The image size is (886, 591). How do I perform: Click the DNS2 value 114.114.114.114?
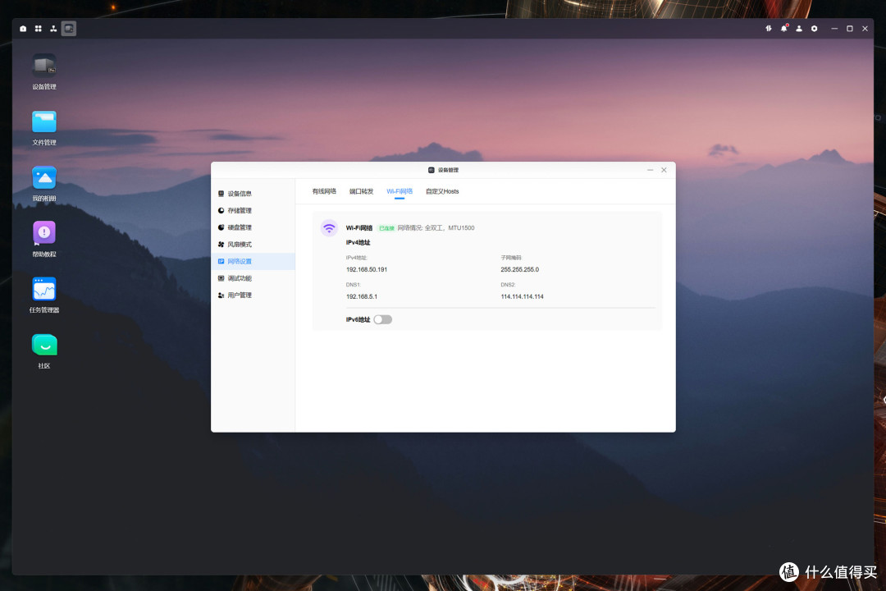(522, 296)
